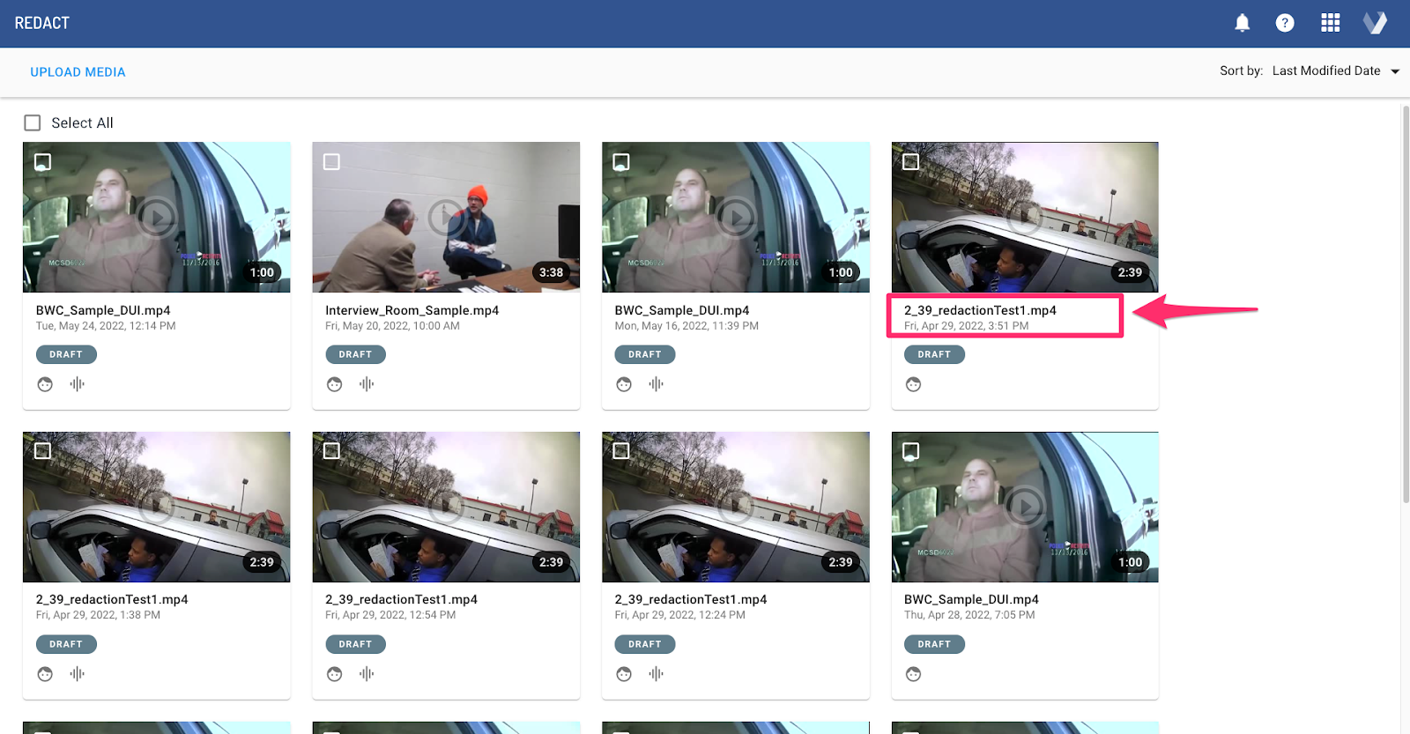Open the apps grid launcher
1410x734 pixels.
point(1330,23)
